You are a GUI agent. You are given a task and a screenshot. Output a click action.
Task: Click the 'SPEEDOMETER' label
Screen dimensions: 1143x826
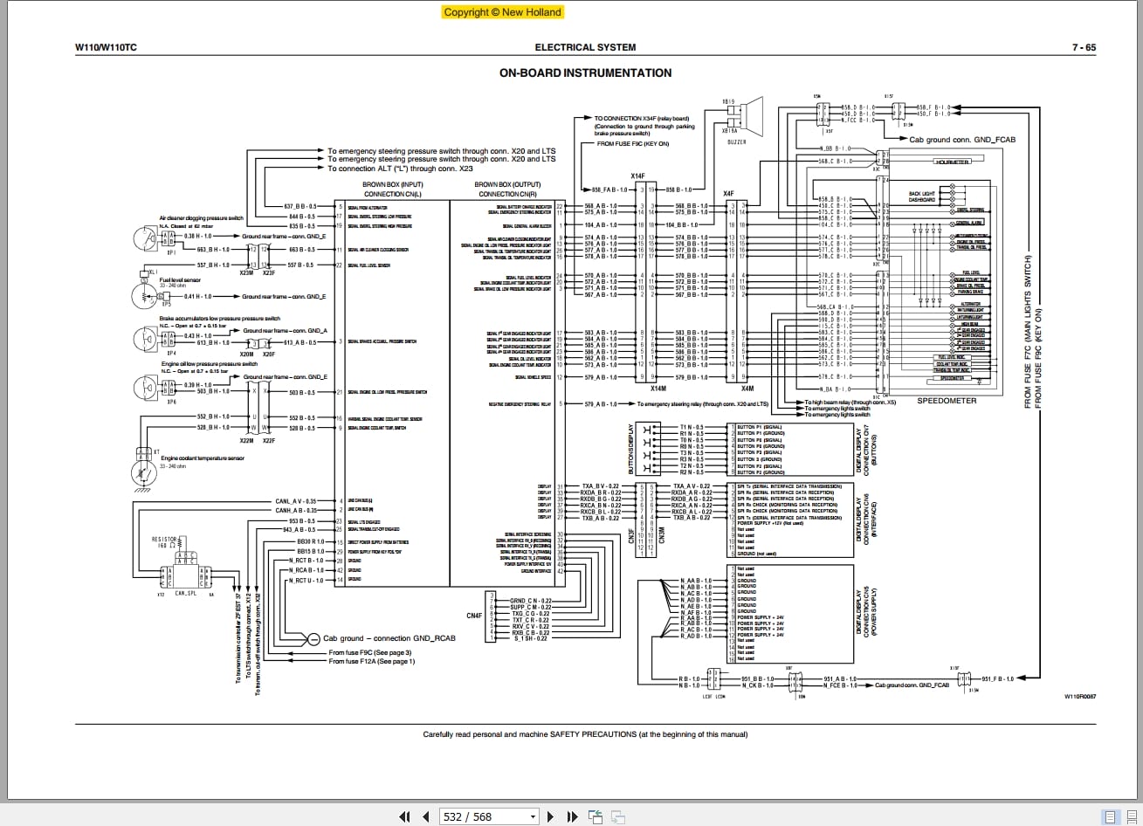(947, 401)
